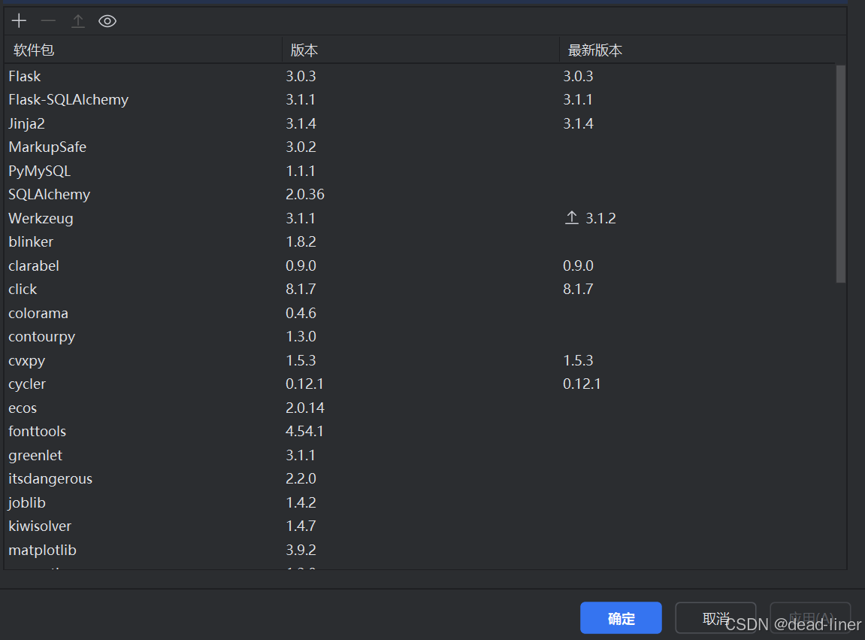The height and width of the screenshot is (640, 865).
Task: Click the upgrade arrow next to Werkzeug 3.1.2
Action: [x=571, y=217]
